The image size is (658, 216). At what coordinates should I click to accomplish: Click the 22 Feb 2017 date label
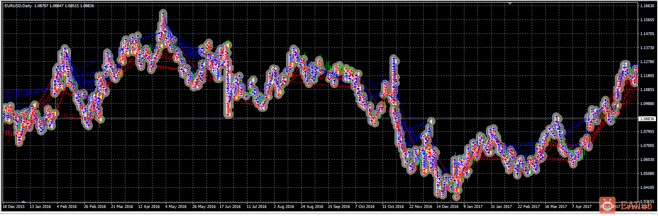[x=529, y=207]
